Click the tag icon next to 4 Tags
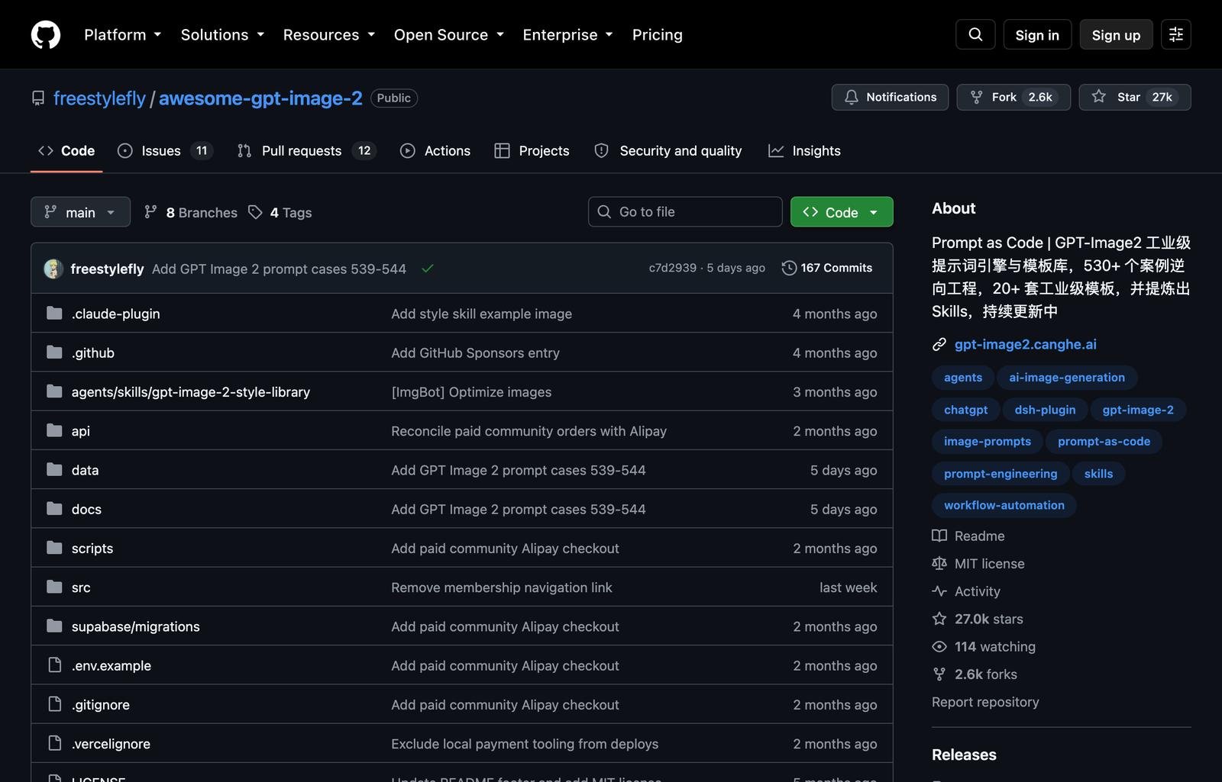Image resolution: width=1222 pixels, height=782 pixels. coord(255,212)
